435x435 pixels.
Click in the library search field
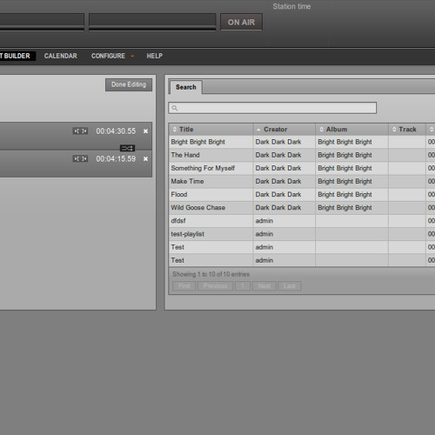pos(272,108)
